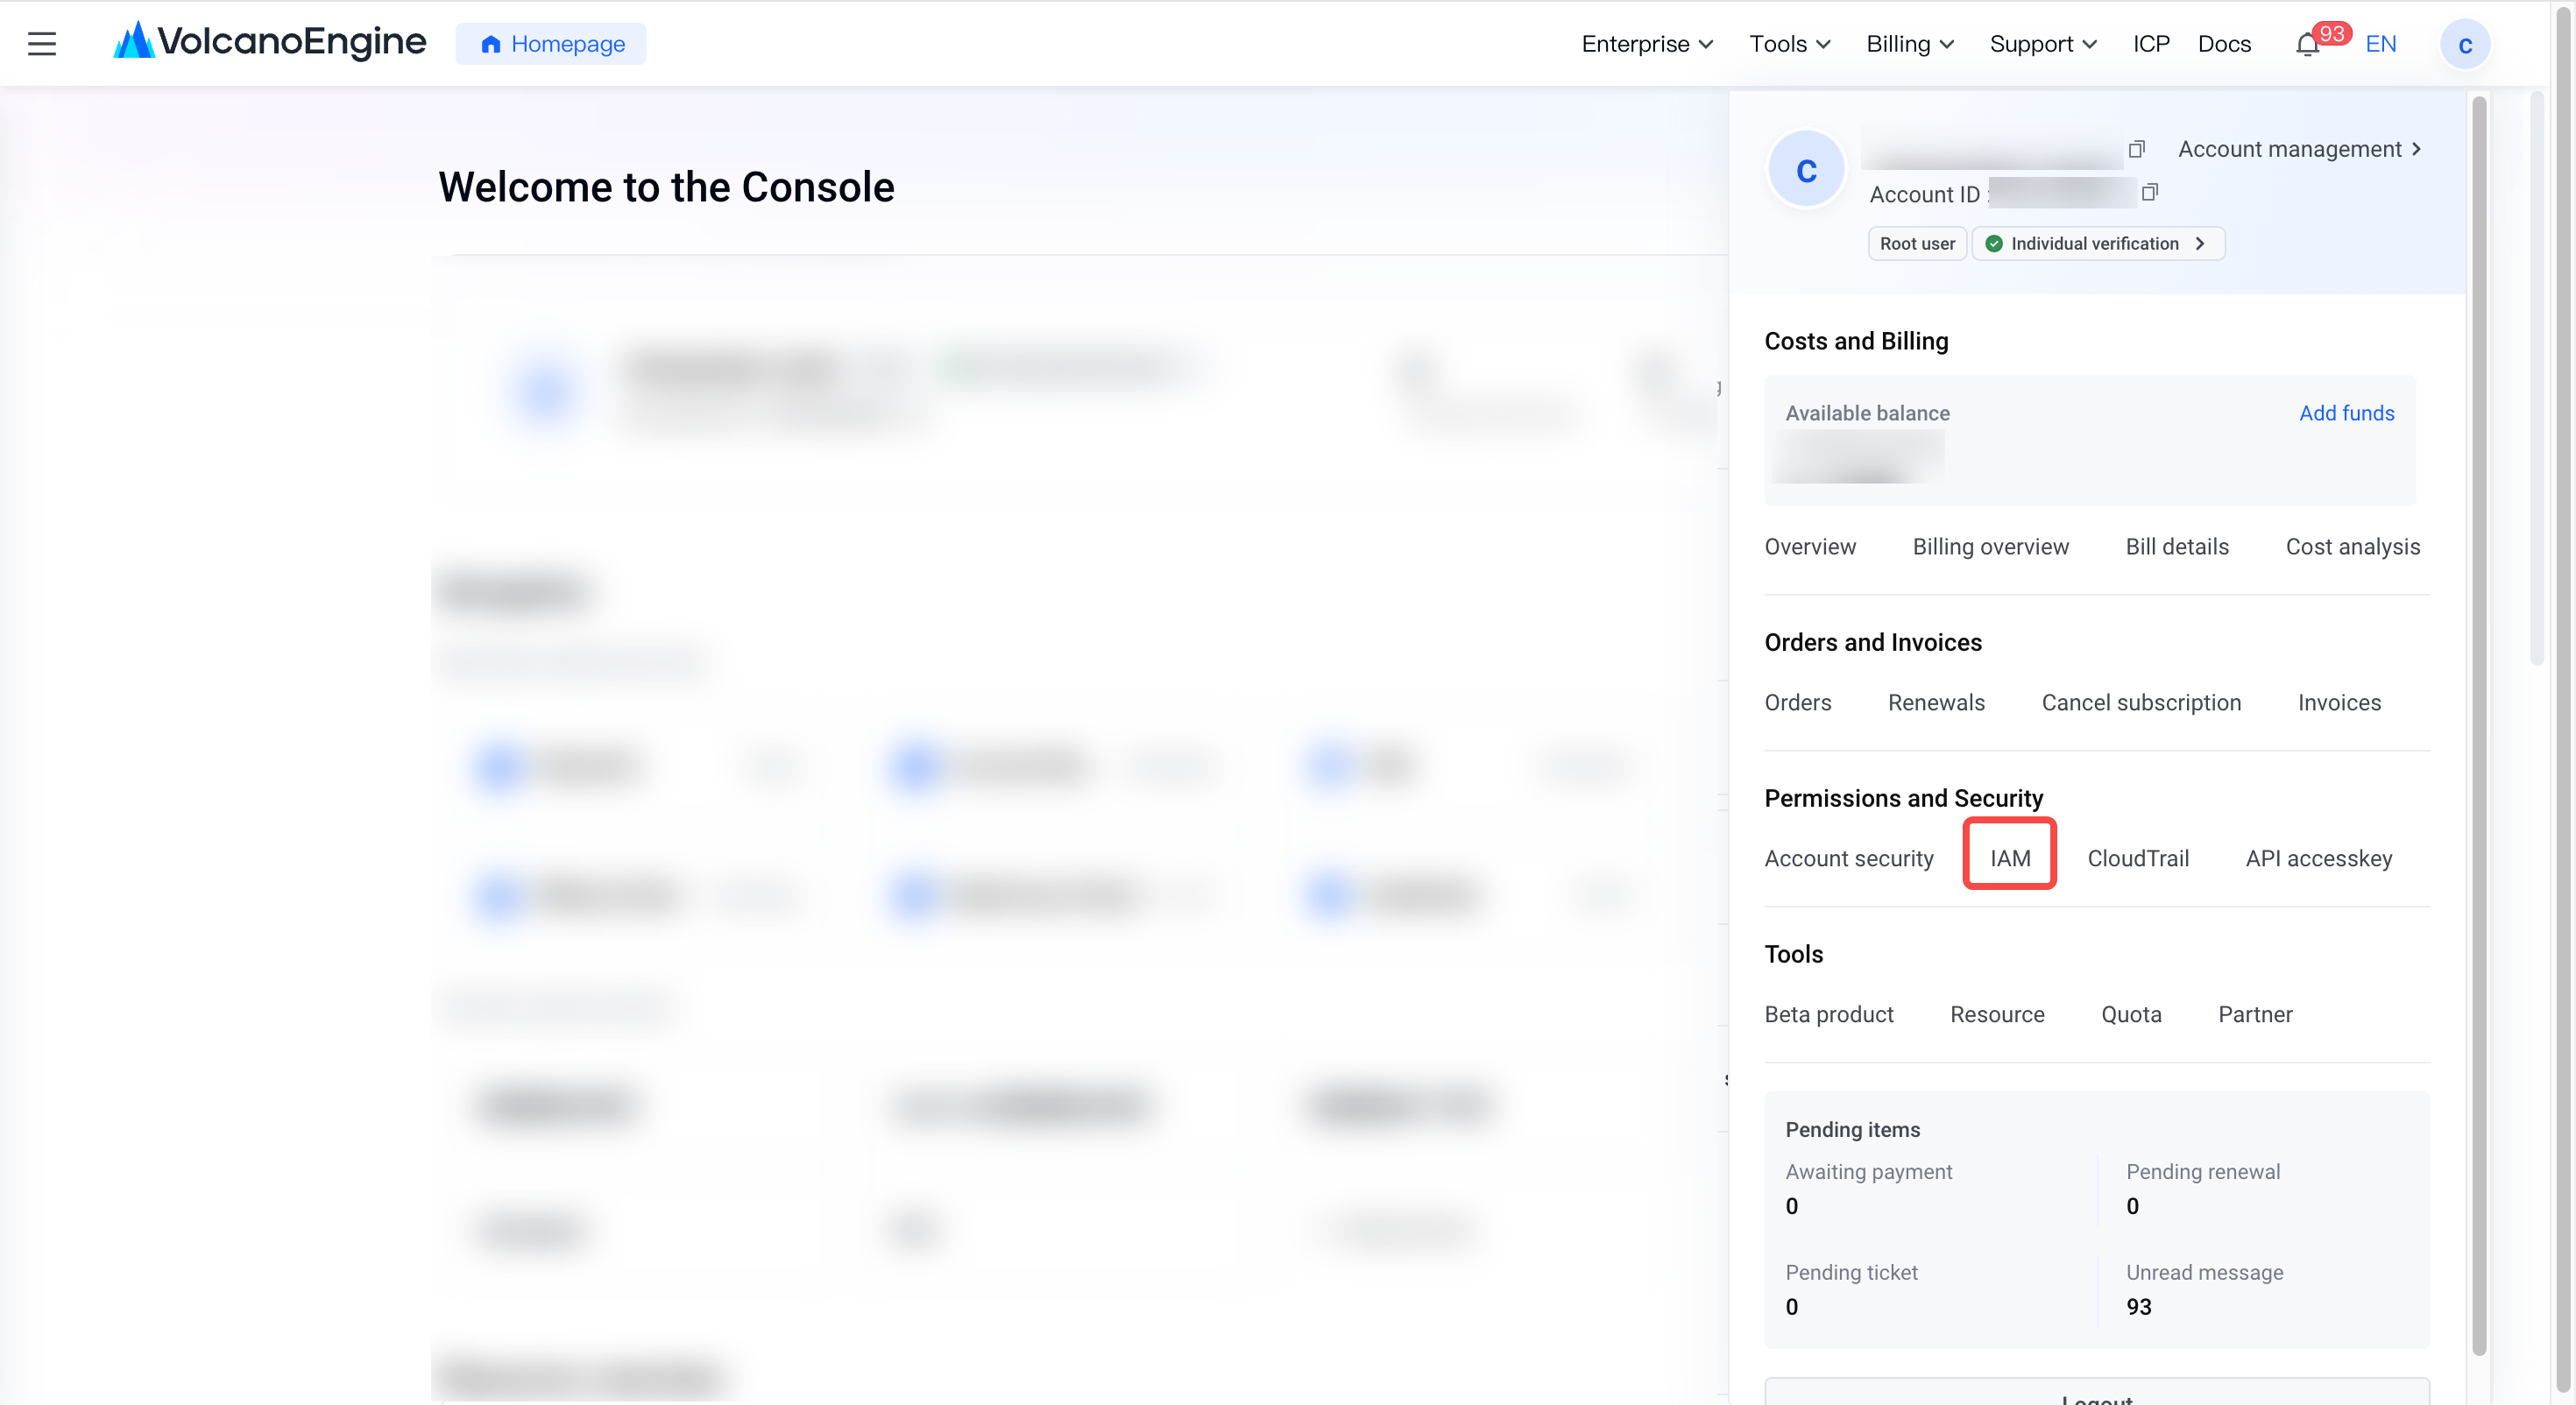
Task: Expand the Tools dropdown menu
Action: pos(1790,44)
